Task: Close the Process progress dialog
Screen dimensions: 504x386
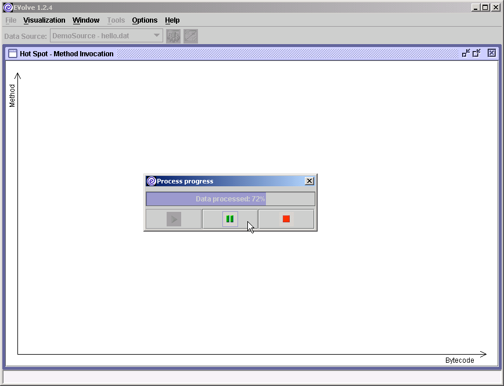Action: (x=309, y=181)
